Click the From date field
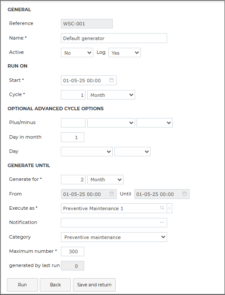 (x=89, y=194)
